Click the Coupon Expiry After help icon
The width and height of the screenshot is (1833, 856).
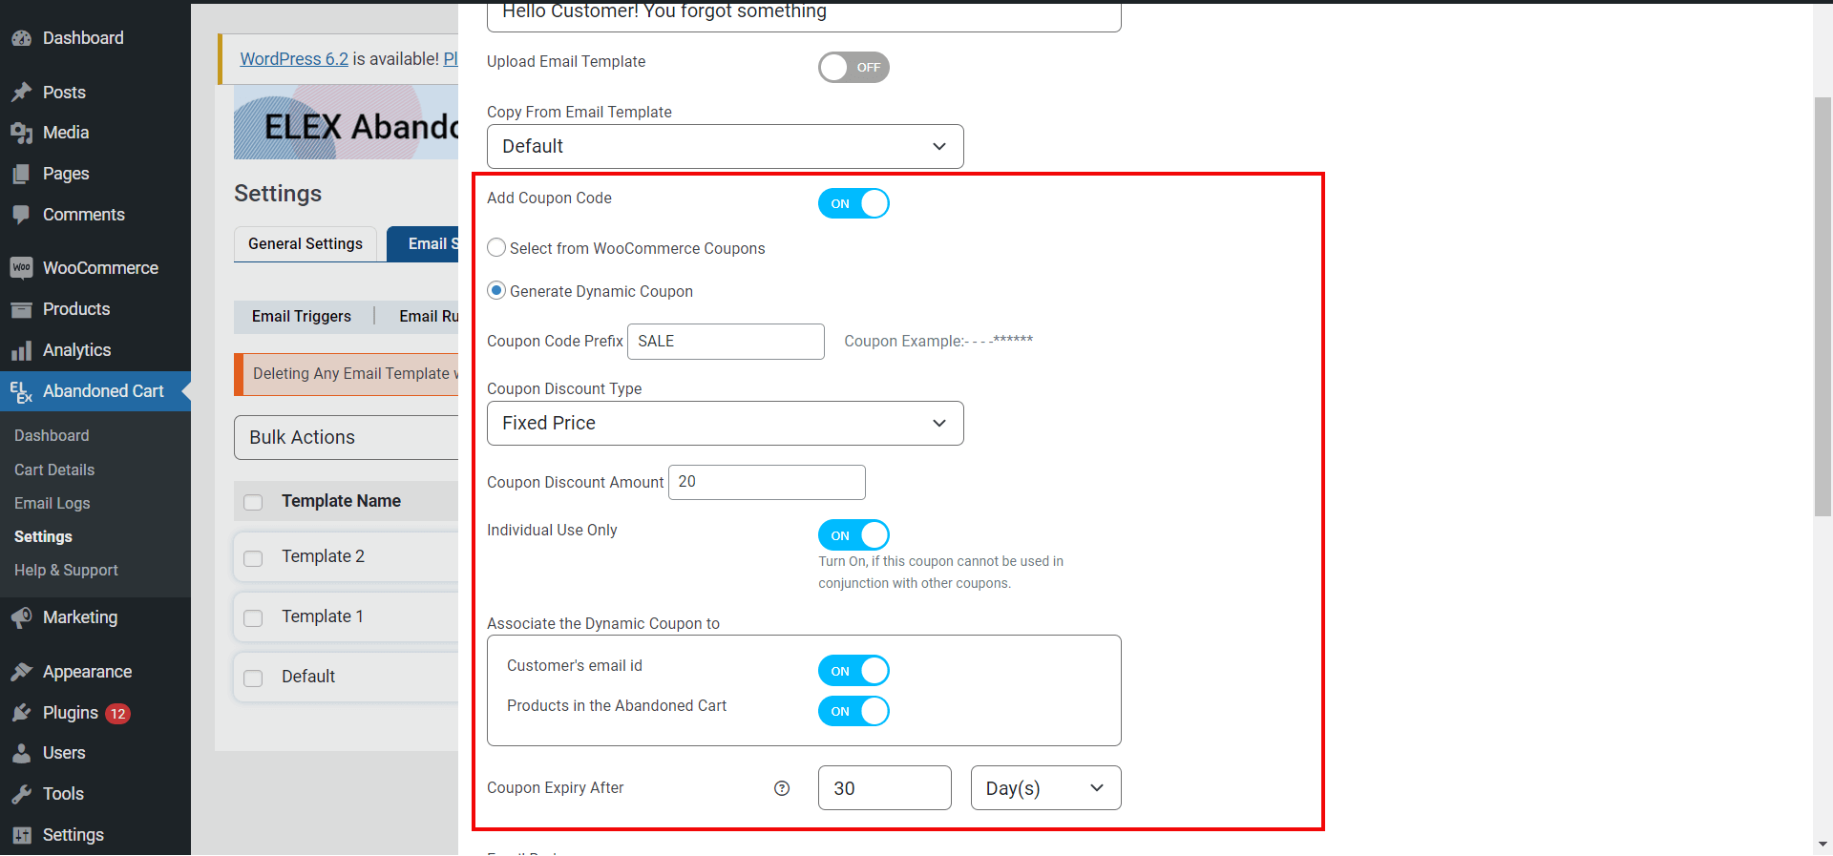[x=782, y=788]
